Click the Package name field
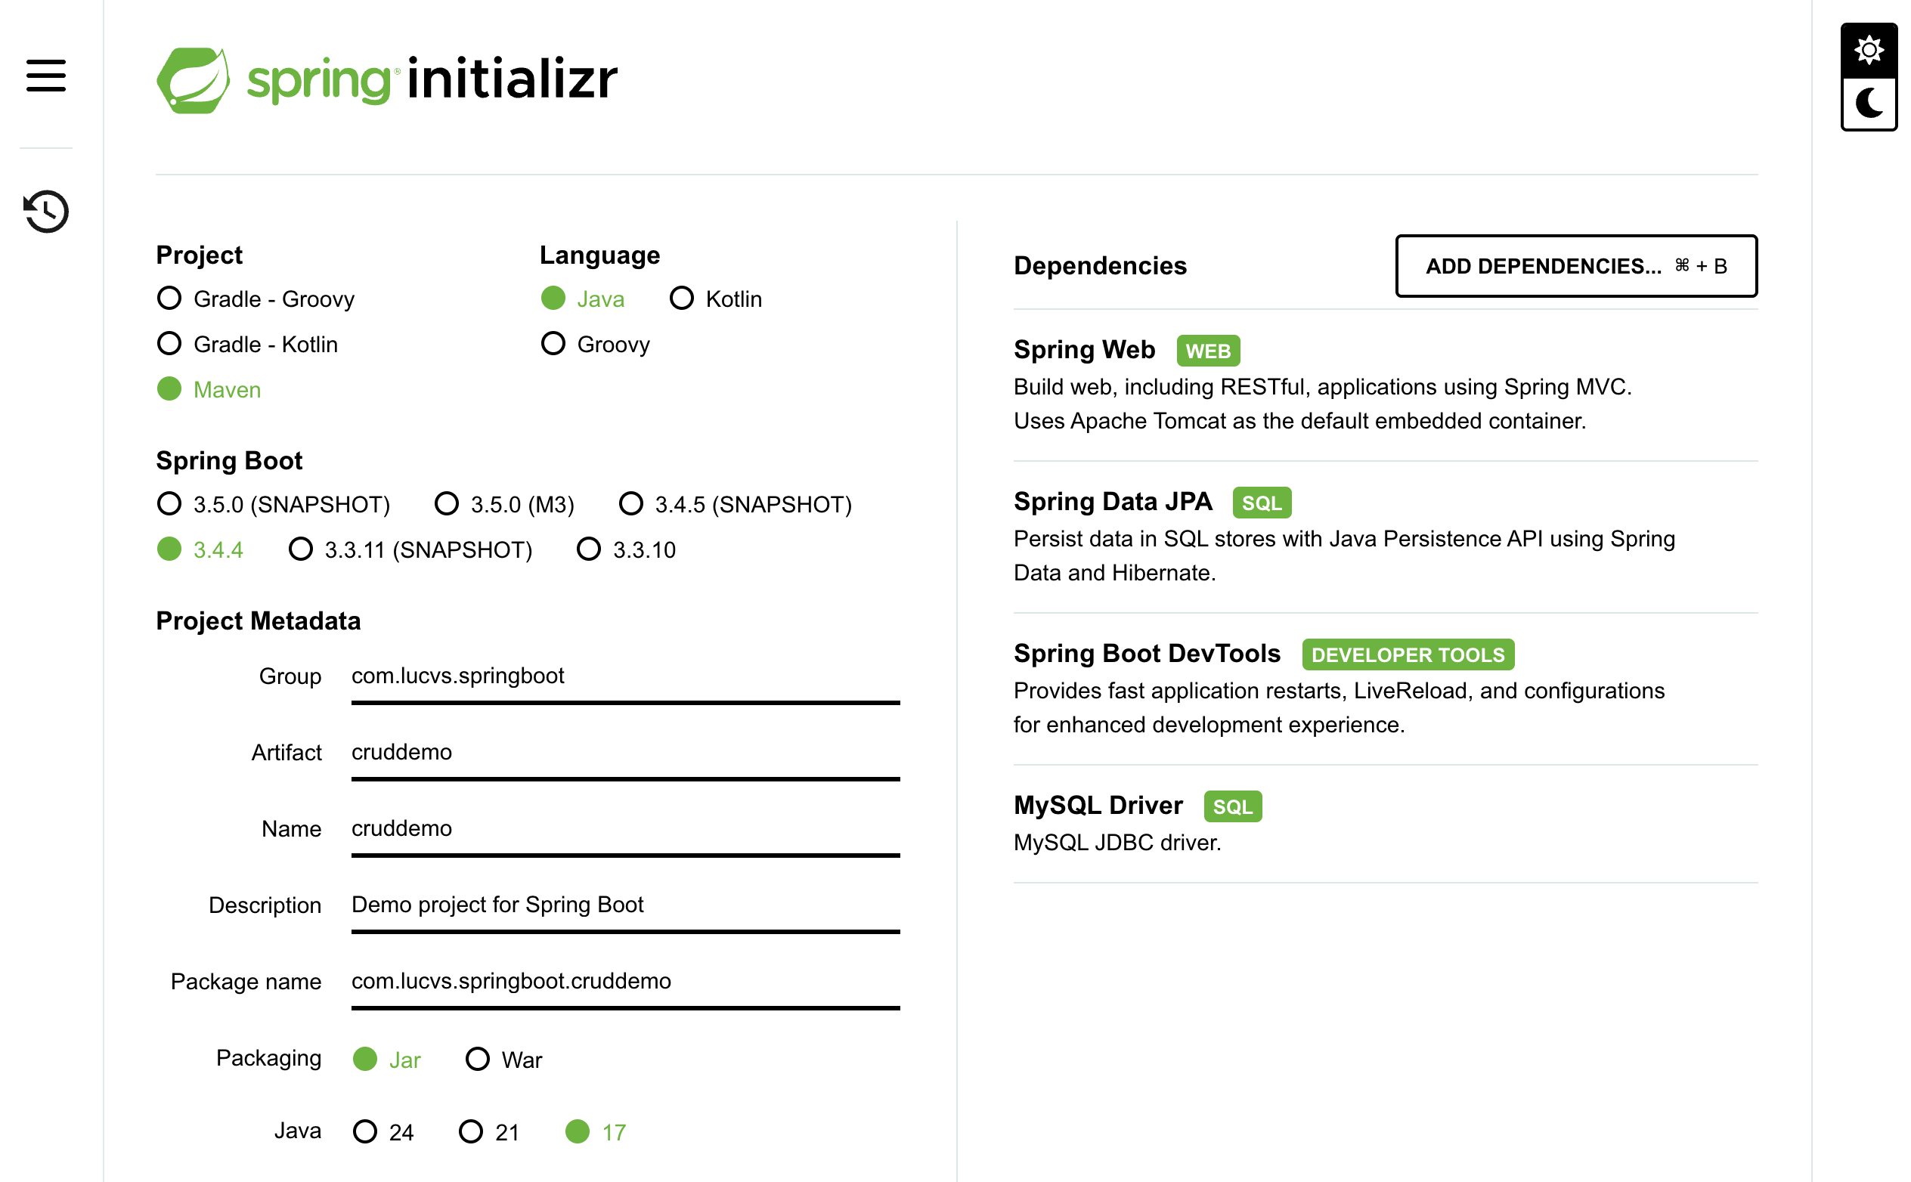 pos(624,981)
